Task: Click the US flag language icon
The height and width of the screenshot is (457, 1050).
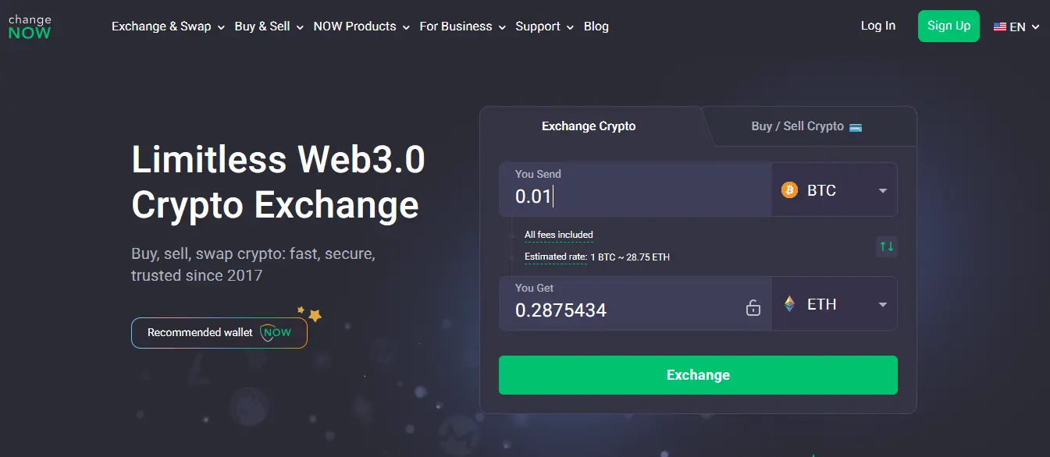Action: click(x=999, y=26)
